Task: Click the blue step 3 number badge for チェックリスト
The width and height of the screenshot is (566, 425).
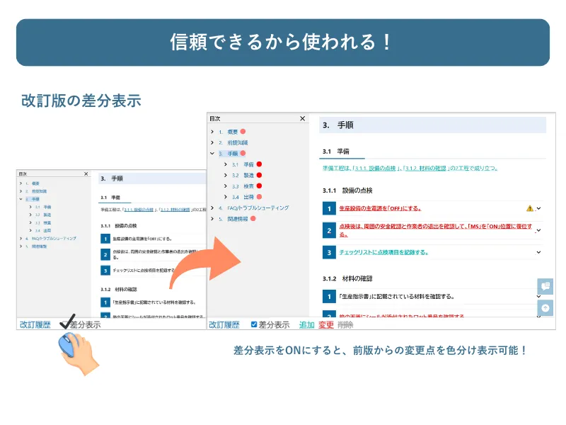Action: coord(328,252)
